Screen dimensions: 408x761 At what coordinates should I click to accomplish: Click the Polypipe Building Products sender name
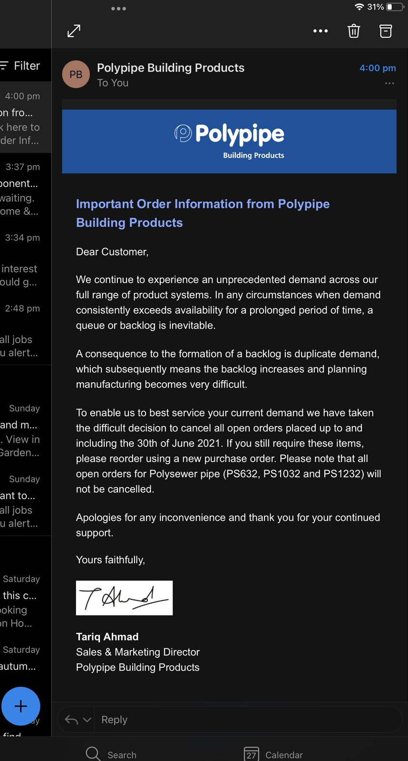171,68
